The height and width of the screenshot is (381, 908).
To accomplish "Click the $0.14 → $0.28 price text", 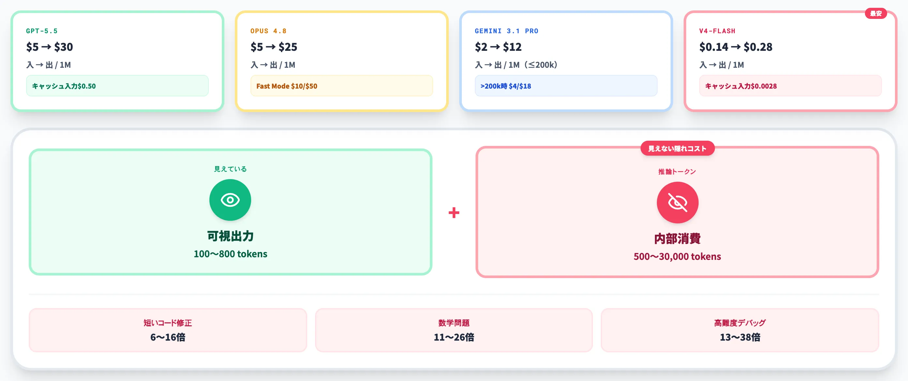I will [x=735, y=47].
